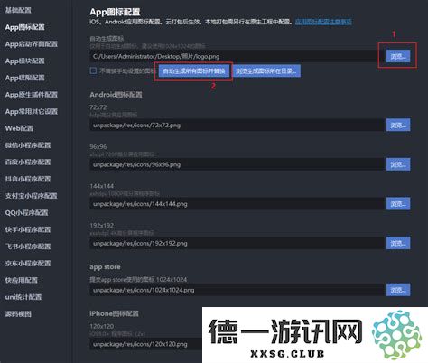Select 百度小程序配置
Viewport: 428px width, 363px height.
[28, 162]
